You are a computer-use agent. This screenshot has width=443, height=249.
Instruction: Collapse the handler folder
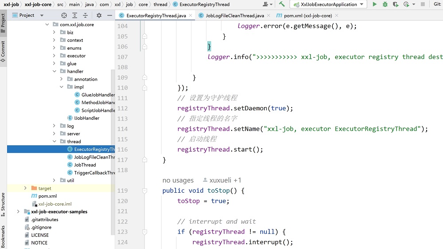click(x=54, y=71)
